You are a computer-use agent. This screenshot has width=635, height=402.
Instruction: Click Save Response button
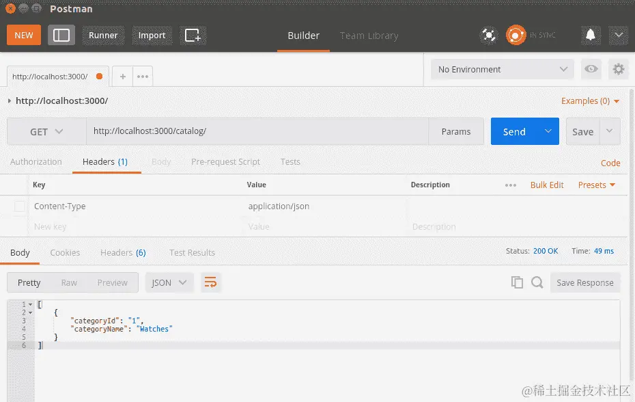point(584,282)
